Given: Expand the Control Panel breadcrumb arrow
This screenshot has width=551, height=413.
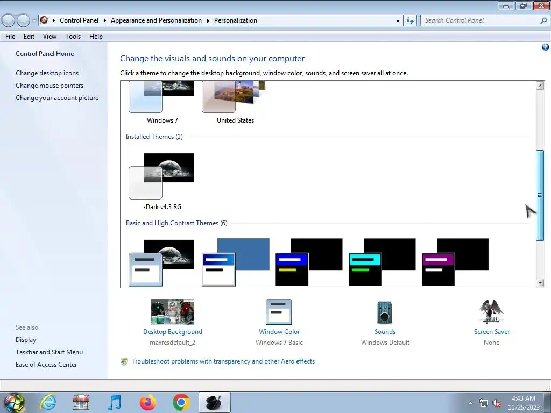Looking at the screenshot, I should tap(105, 21).
